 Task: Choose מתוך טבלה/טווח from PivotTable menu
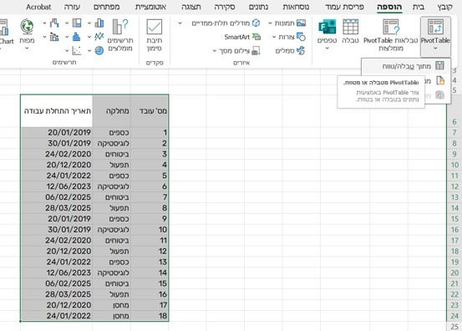click(406, 66)
